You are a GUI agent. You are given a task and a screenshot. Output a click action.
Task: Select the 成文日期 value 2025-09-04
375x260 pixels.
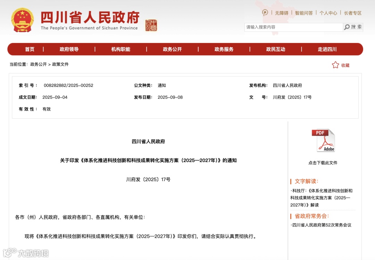pyautogui.click(x=55, y=97)
